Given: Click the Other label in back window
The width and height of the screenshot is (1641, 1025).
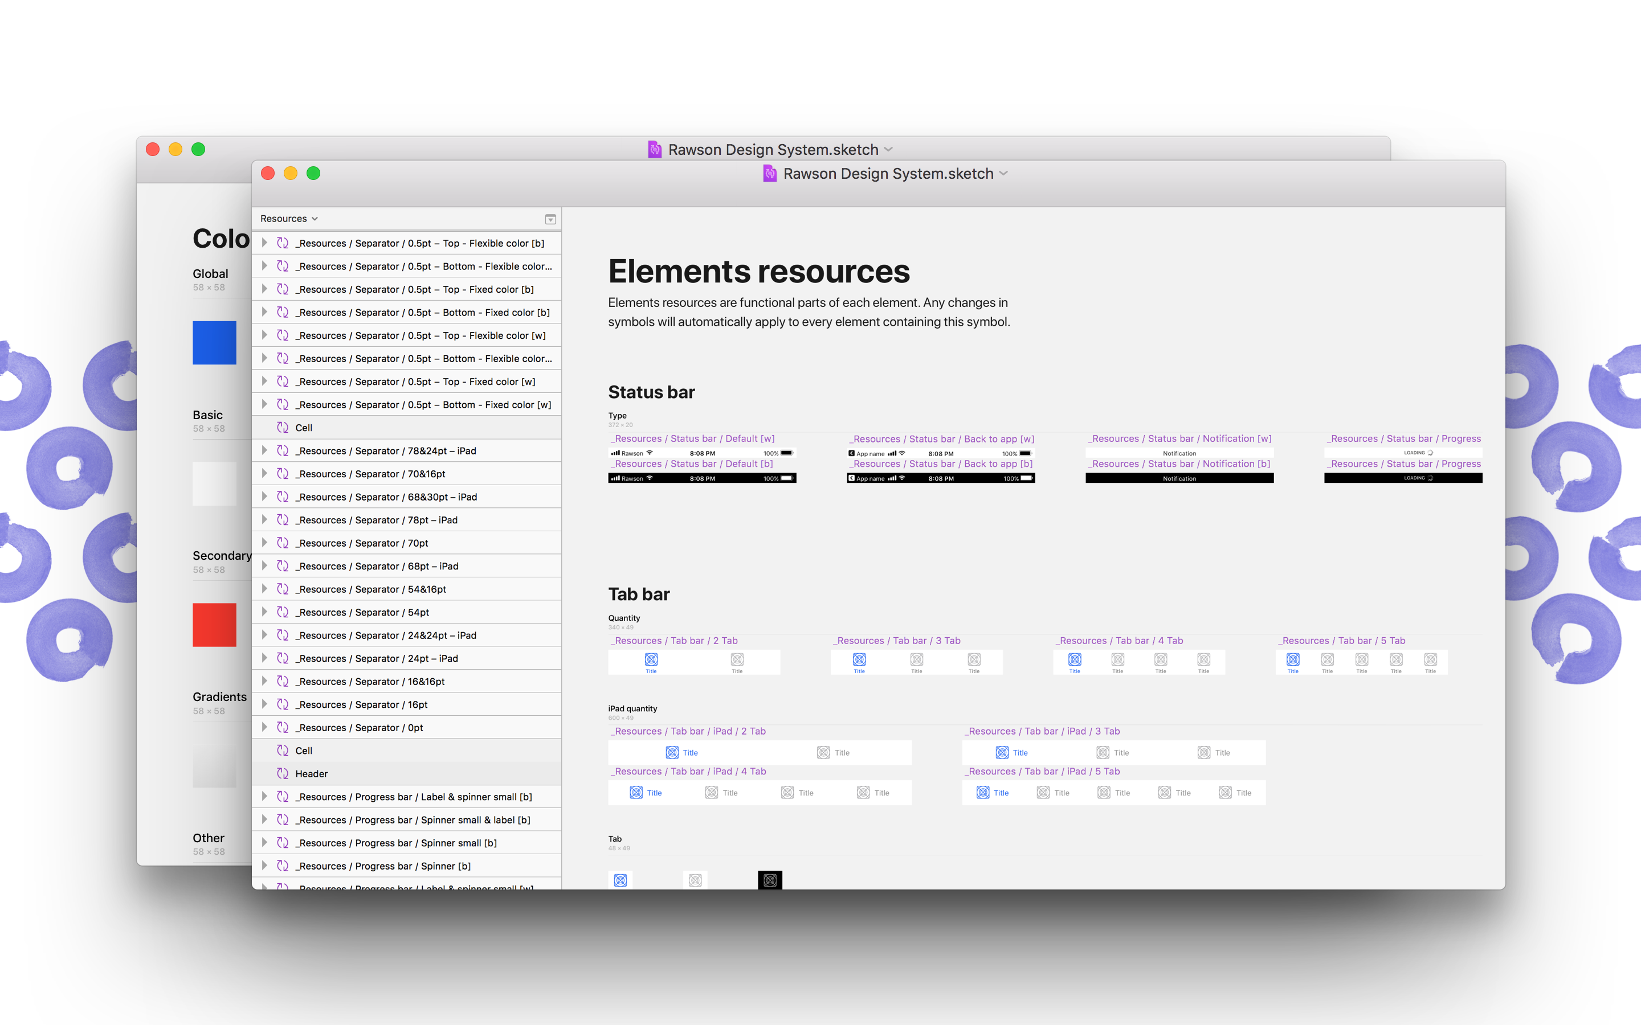Looking at the screenshot, I should (208, 838).
